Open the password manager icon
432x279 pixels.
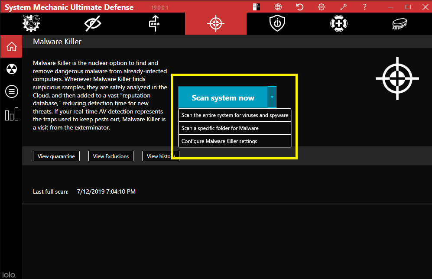click(154, 23)
